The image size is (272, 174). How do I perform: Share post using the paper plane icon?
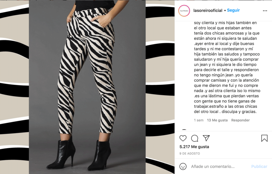point(206,138)
